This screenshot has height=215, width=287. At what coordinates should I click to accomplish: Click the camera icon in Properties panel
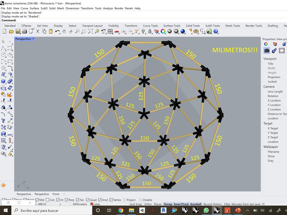[267, 51]
